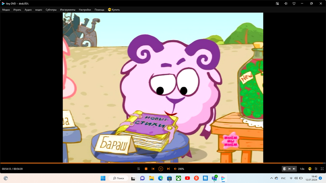Open Microsoft Store from the taskbar
The width and height of the screenshot is (326, 183).
169,178
